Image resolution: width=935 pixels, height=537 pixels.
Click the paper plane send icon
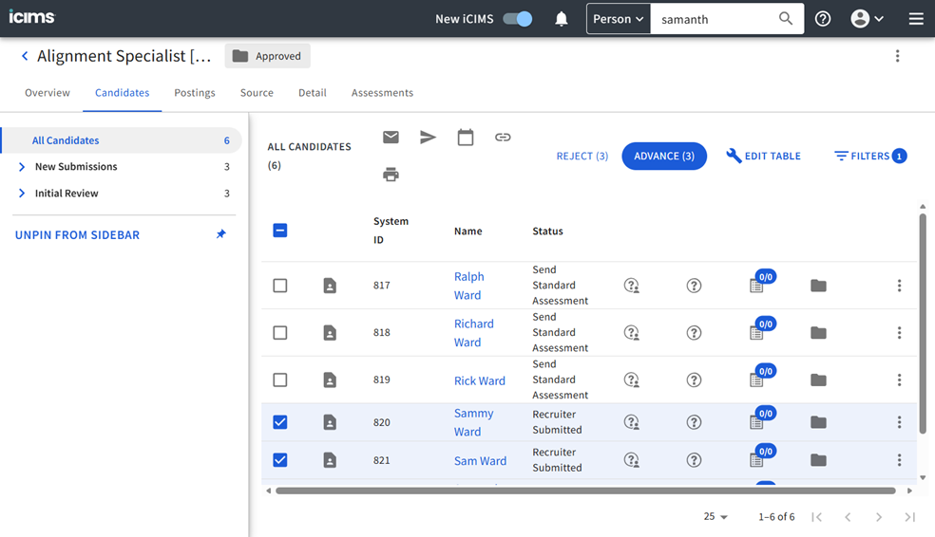click(428, 138)
